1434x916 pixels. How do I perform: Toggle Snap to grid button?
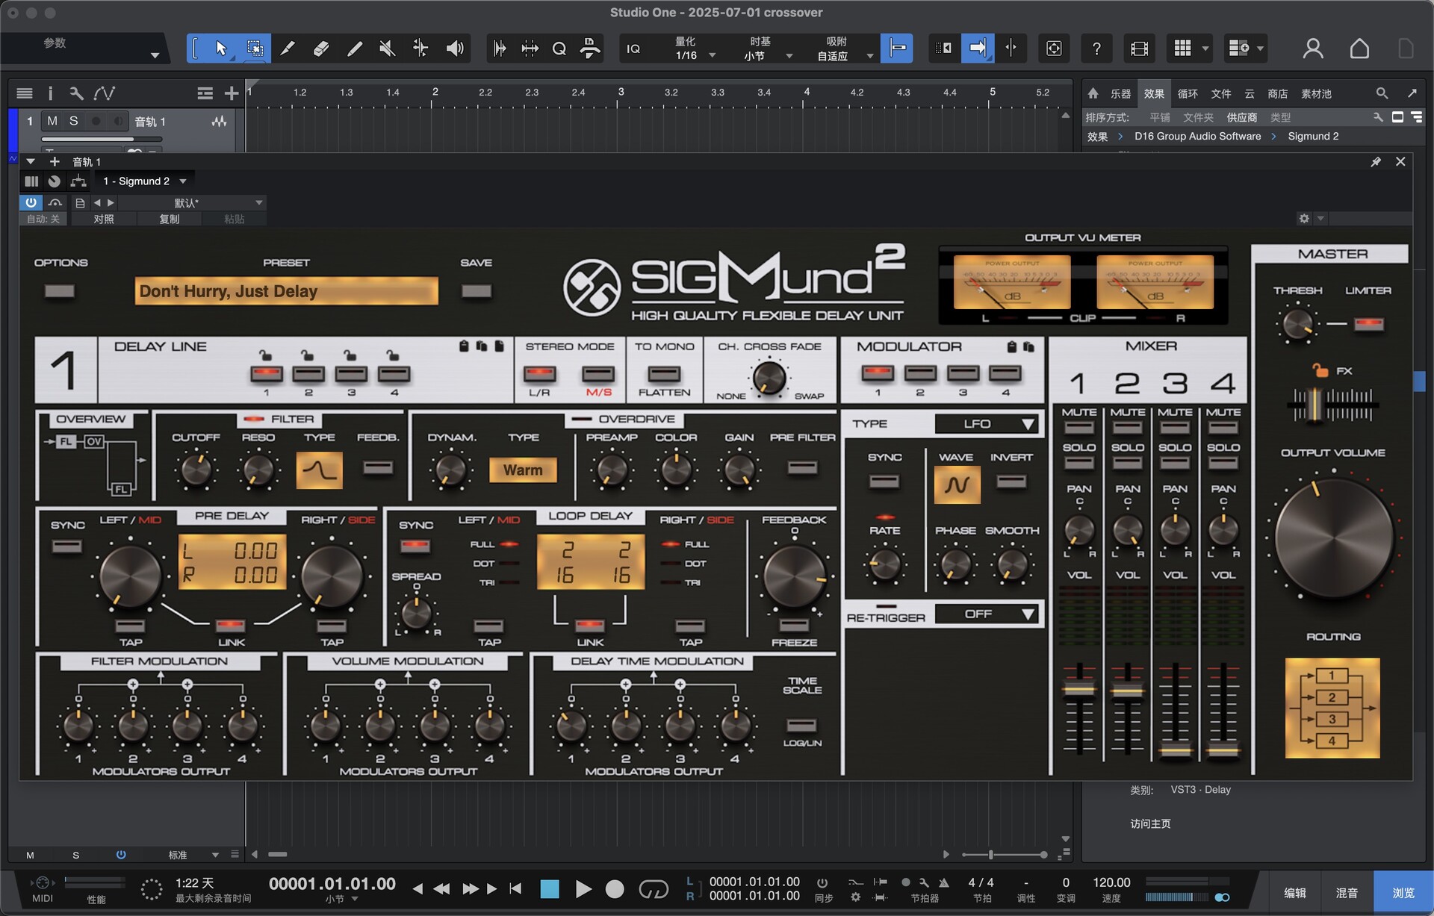(x=897, y=49)
